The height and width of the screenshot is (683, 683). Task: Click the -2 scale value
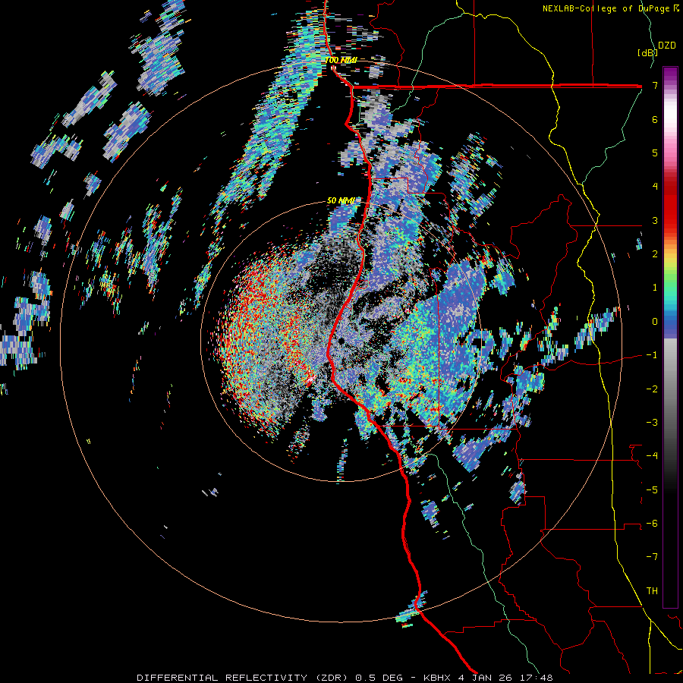point(652,389)
